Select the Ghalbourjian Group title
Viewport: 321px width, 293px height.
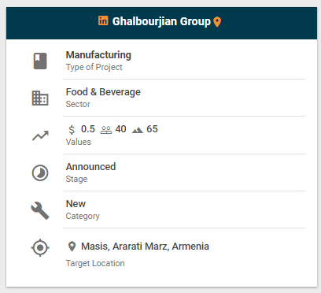pyautogui.click(x=161, y=21)
